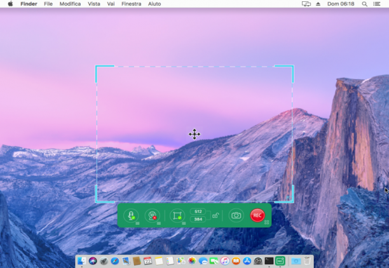
Task: Open the microphone options menu
Action: coord(137,224)
